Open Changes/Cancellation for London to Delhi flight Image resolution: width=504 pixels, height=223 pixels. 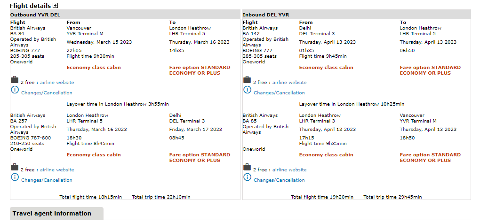pyautogui.click(x=47, y=180)
